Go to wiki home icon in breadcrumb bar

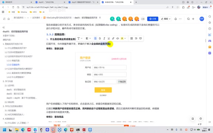9,19
